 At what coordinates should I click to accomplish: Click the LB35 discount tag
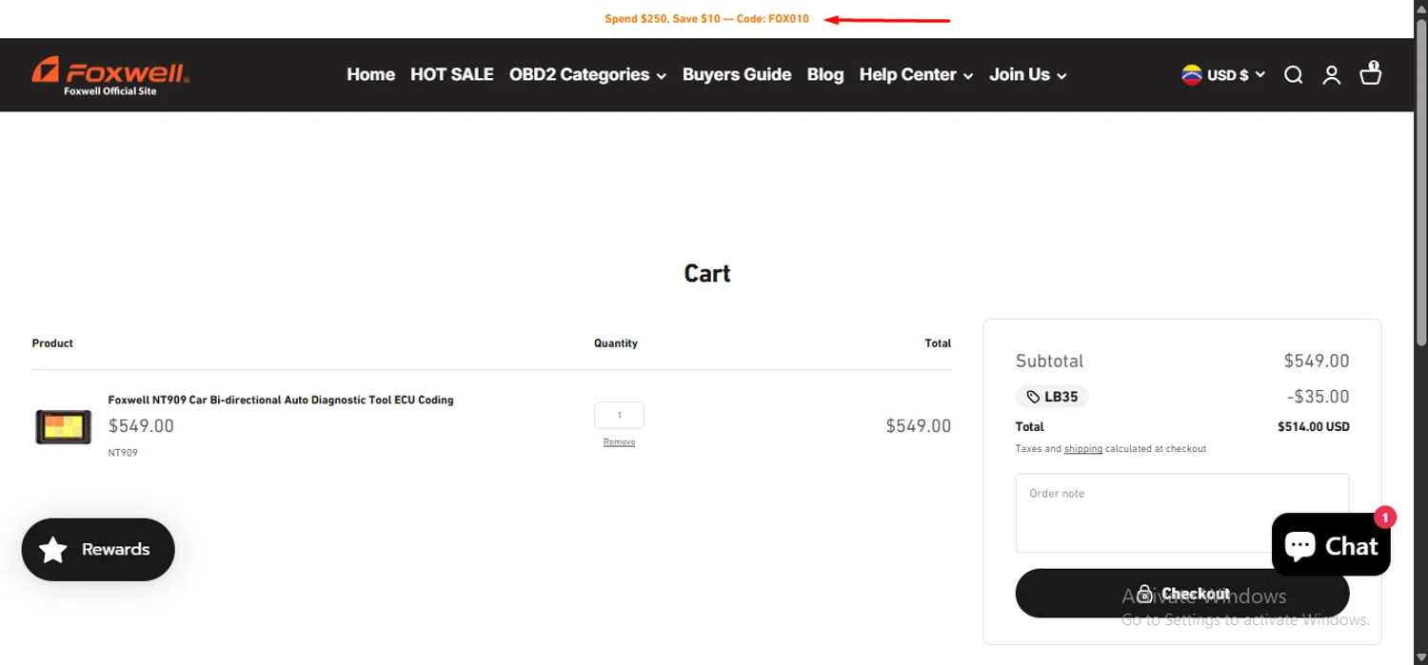(1052, 397)
